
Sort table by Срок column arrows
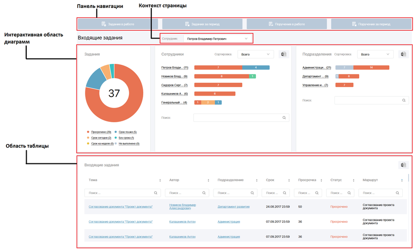[289, 180]
